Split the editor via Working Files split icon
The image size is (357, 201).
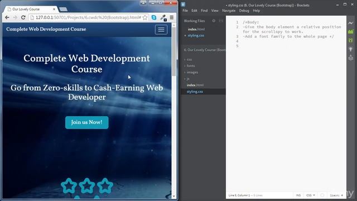pyautogui.click(x=221, y=21)
